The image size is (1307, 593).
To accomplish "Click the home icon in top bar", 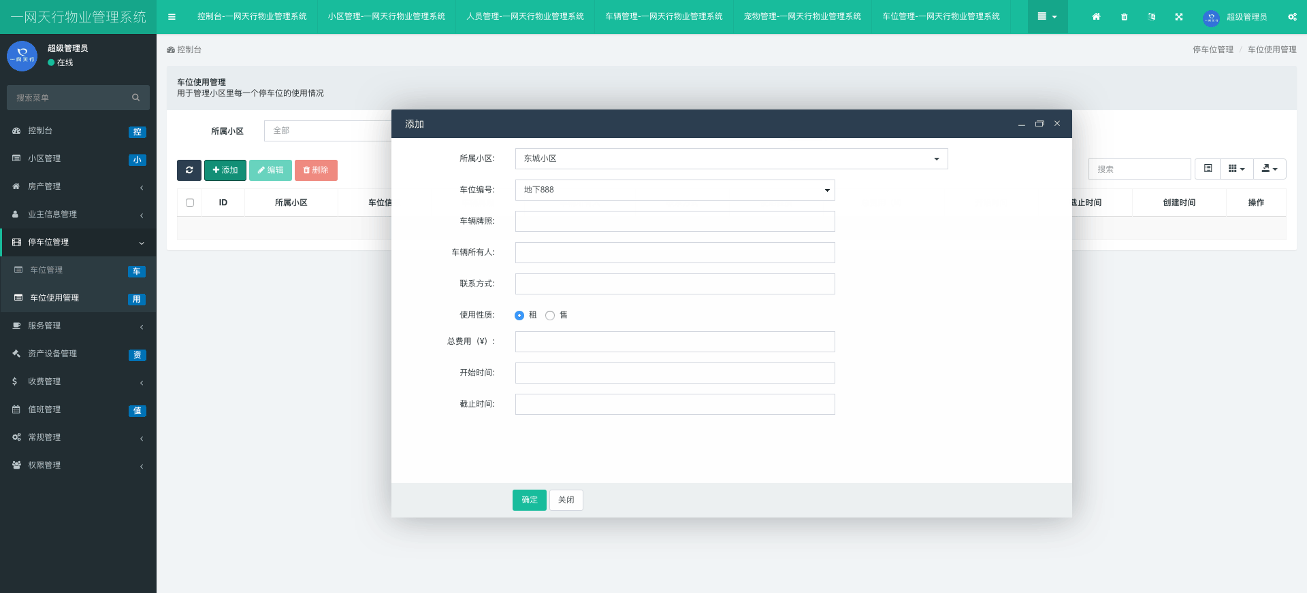I will click(1096, 17).
